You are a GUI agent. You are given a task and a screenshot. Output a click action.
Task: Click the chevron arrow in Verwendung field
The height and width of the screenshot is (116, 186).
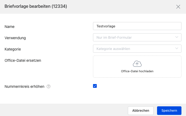click(177, 37)
